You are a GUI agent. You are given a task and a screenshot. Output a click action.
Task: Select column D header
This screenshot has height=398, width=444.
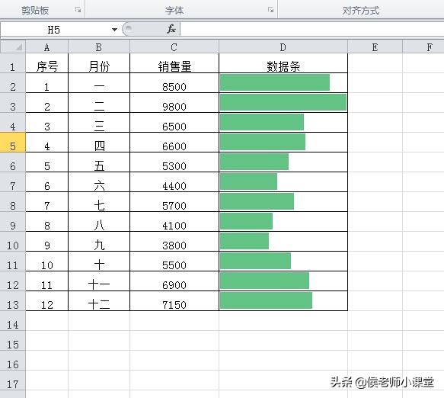(x=283, y=47)
